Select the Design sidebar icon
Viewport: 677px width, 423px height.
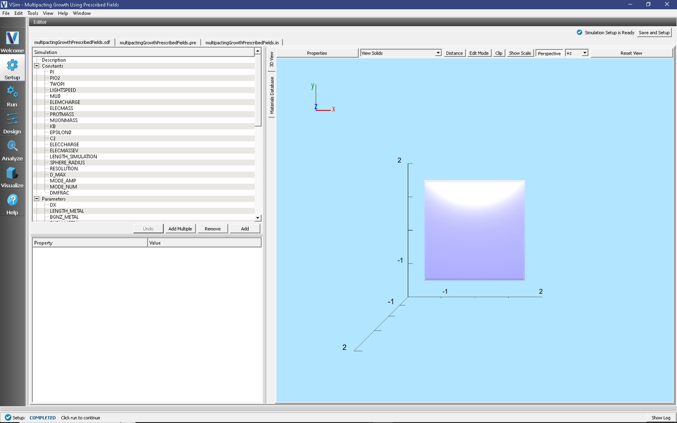click(12, 124)
